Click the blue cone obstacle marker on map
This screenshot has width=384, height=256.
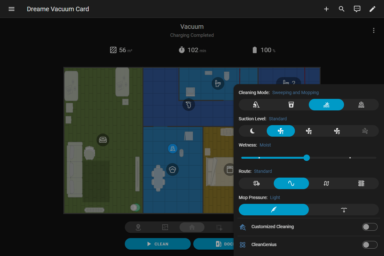(x=173, y=148)
